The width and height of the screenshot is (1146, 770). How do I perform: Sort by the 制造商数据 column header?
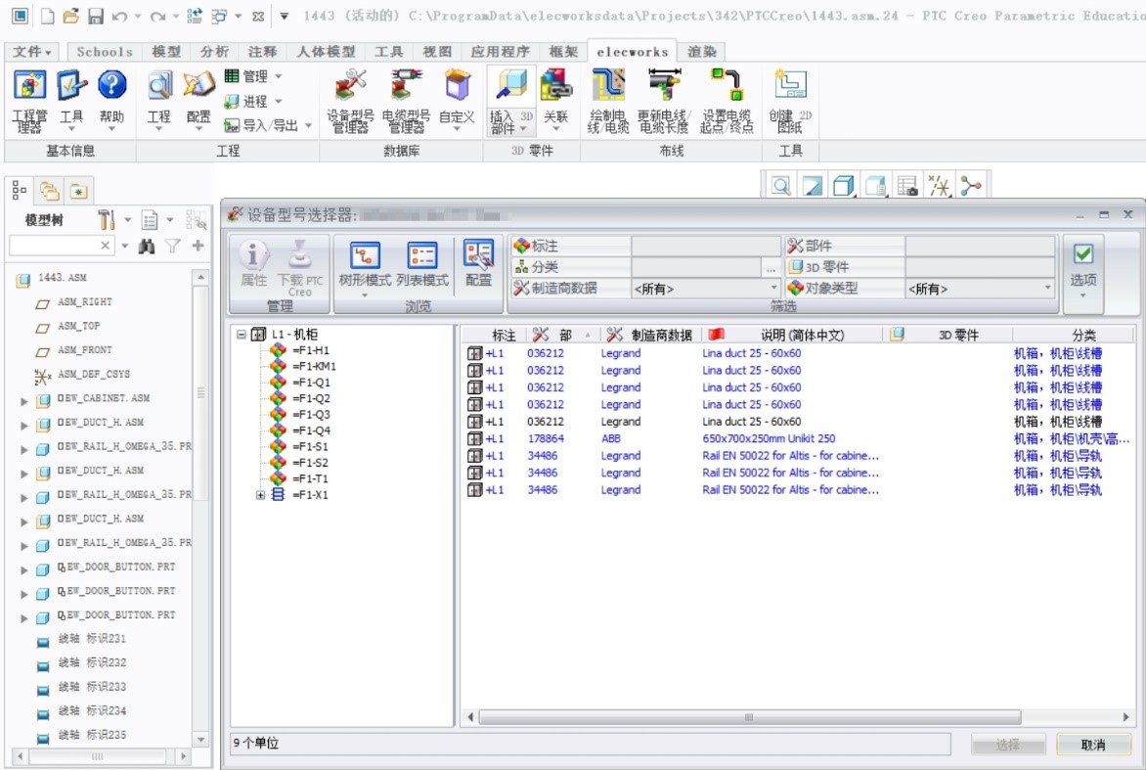tap(651, 335)
